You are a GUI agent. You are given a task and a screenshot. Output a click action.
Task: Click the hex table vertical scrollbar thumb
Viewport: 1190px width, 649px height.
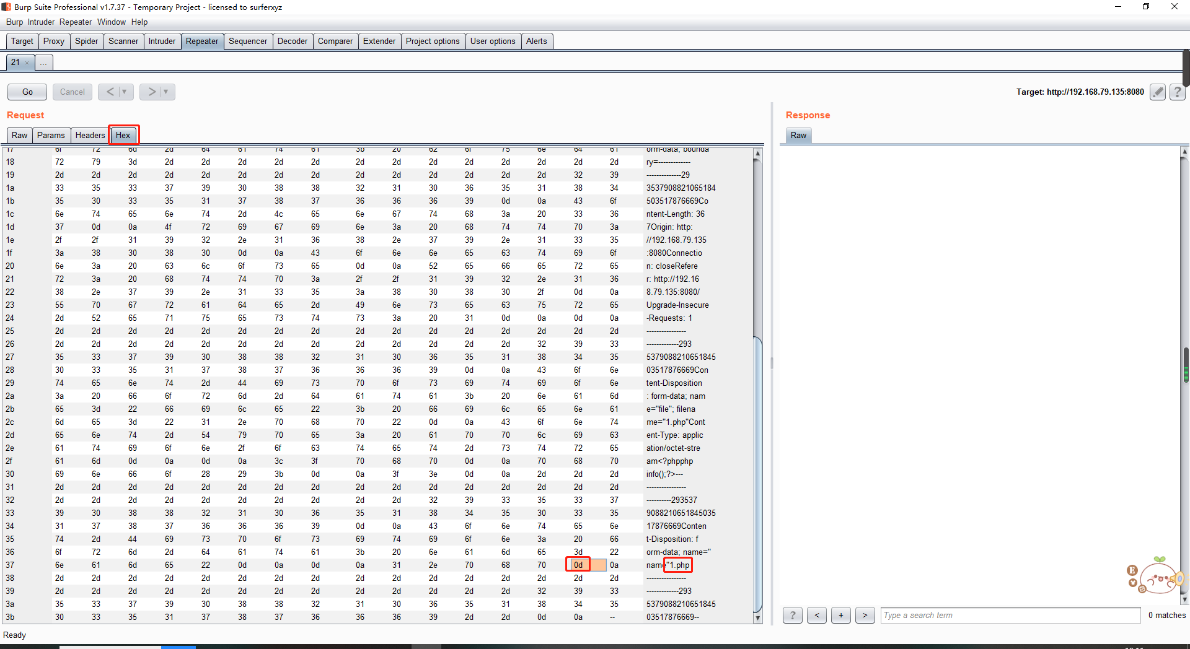coord(757,474)
